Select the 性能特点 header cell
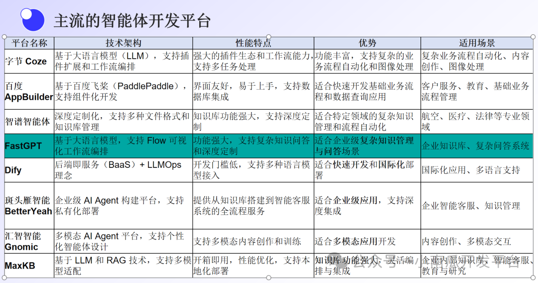Screen dimensions: 538x283 (x=253, y=43)
